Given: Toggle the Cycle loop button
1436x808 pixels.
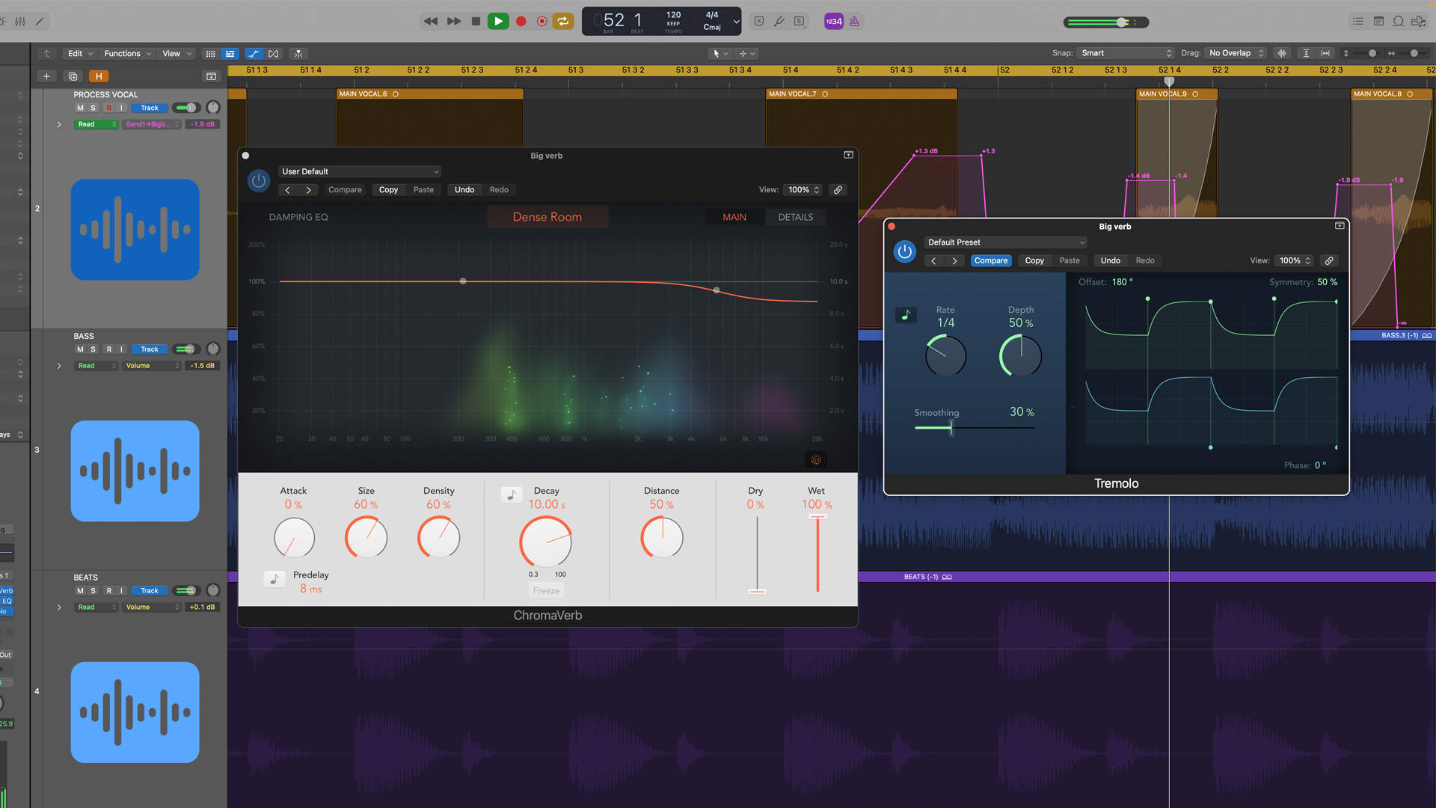Looking at the screenshot, I should pos(563,21).
